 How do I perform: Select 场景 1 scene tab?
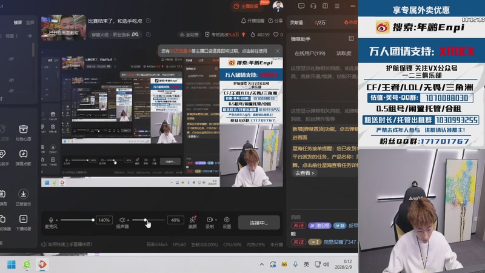pos(12,36)
